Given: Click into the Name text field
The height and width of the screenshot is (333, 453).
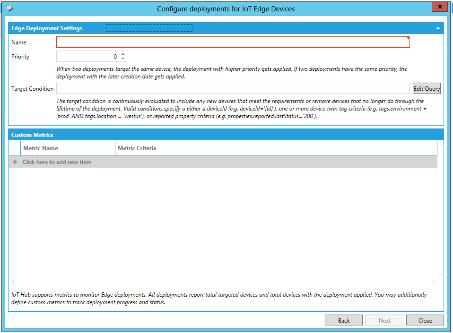Looking at the screenshot, I should pos(233,43).
